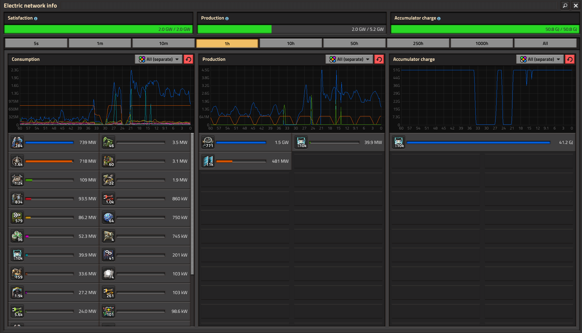Image resolution: width=582 pixels, height=333 pixels.
Task: Select the 50h time range
Action: pyautogui.click(x=355, y=43)
